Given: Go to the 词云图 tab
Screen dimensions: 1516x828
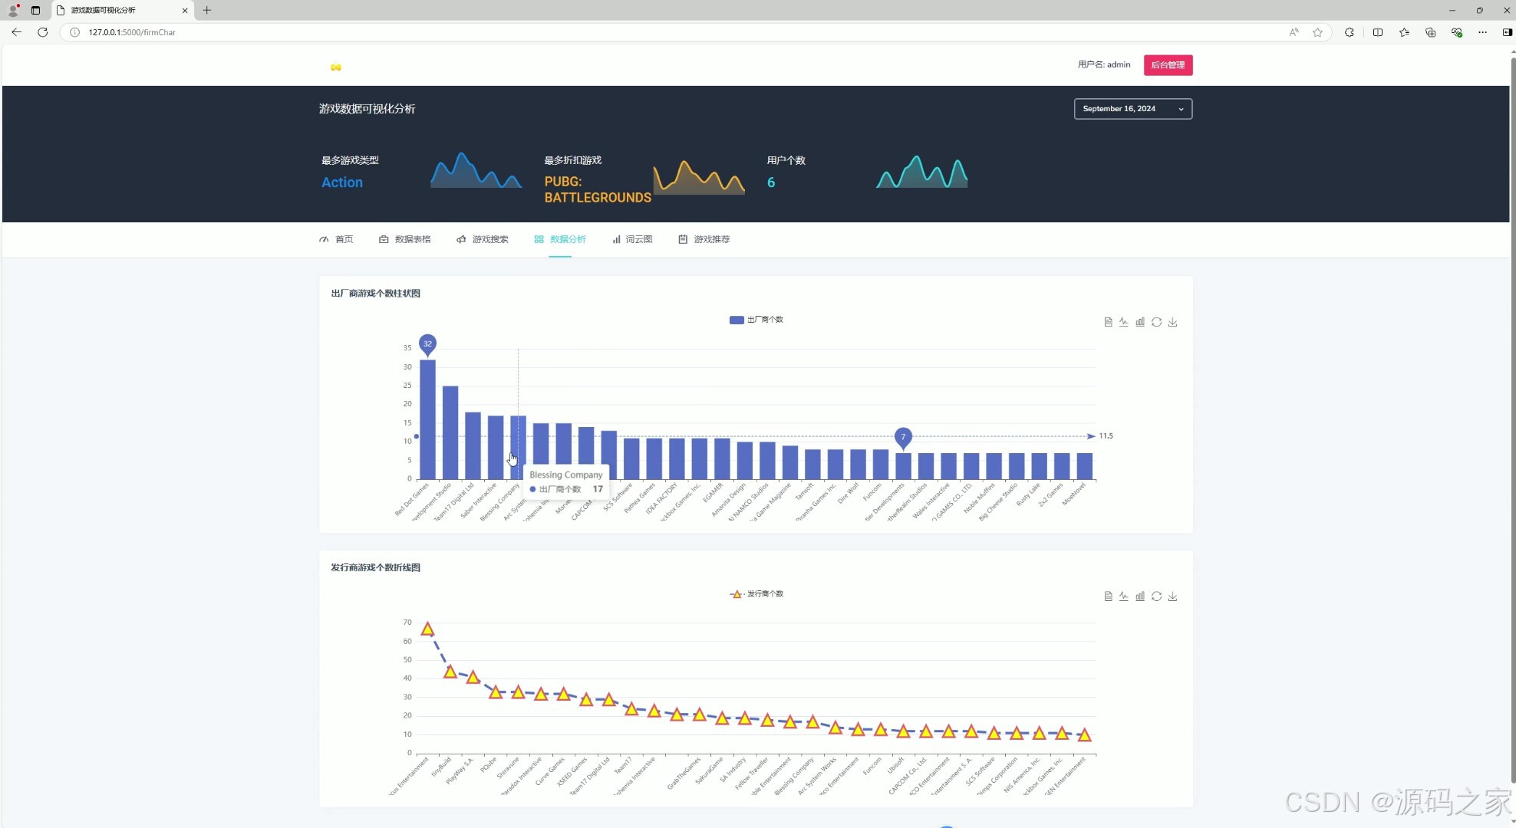Looking at the screenshot, I should [632, 239].
